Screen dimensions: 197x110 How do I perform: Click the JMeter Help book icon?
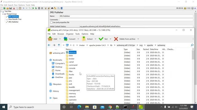point(62,8)
